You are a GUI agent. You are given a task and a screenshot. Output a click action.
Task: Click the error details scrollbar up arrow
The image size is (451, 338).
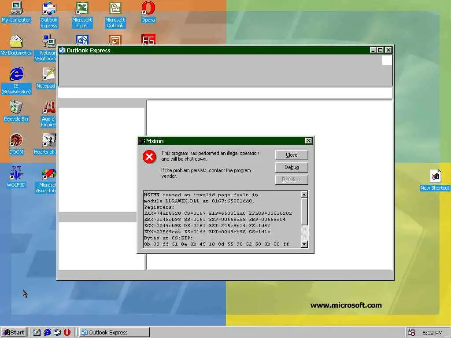click(x=304, y=195)
